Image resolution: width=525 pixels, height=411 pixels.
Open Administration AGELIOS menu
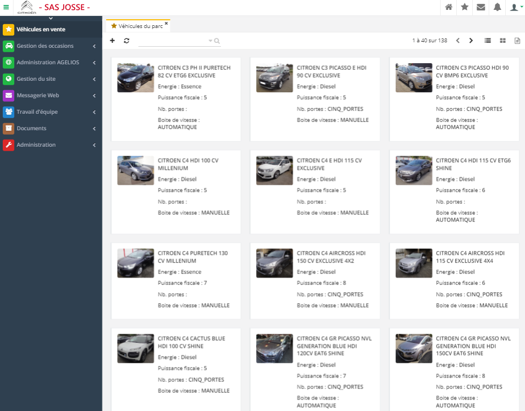51,62
